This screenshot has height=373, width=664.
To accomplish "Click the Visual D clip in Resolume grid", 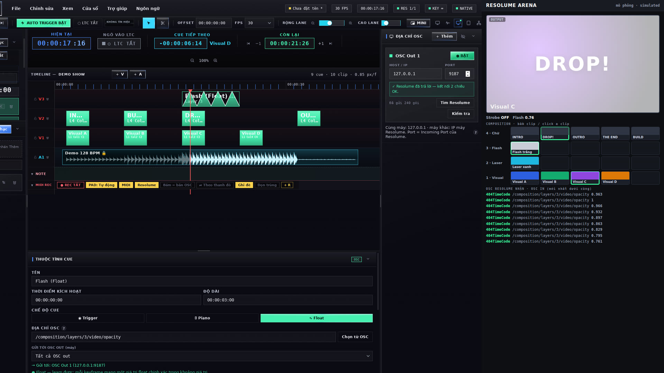I will 615,178.
